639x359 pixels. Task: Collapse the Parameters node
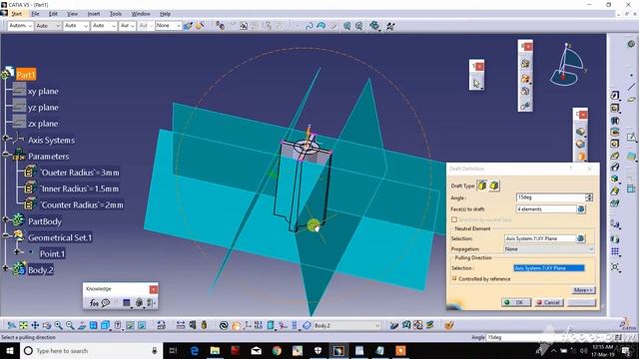tap(5, 155)
